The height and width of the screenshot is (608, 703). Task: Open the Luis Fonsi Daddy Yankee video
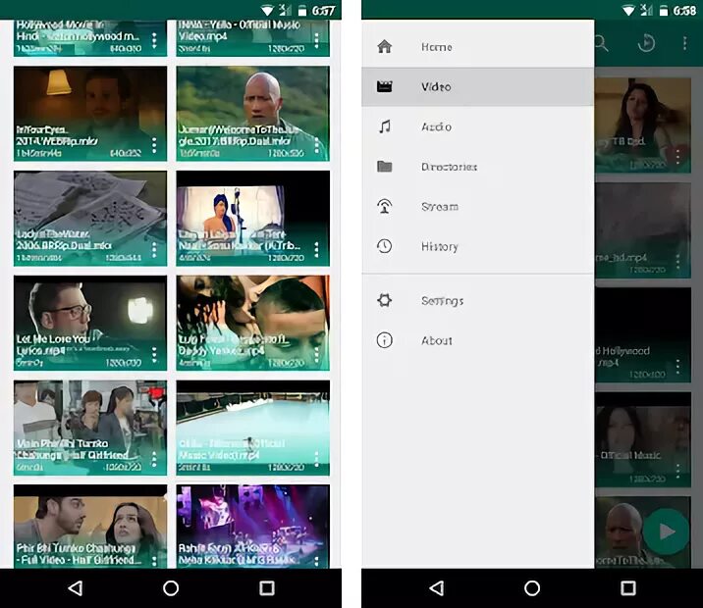pyautogui.click(x=253, y=323)
